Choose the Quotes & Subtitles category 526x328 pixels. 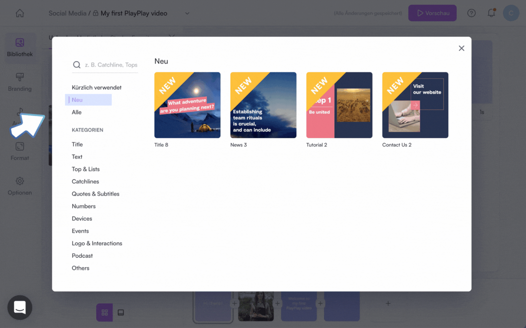[95, 194]
